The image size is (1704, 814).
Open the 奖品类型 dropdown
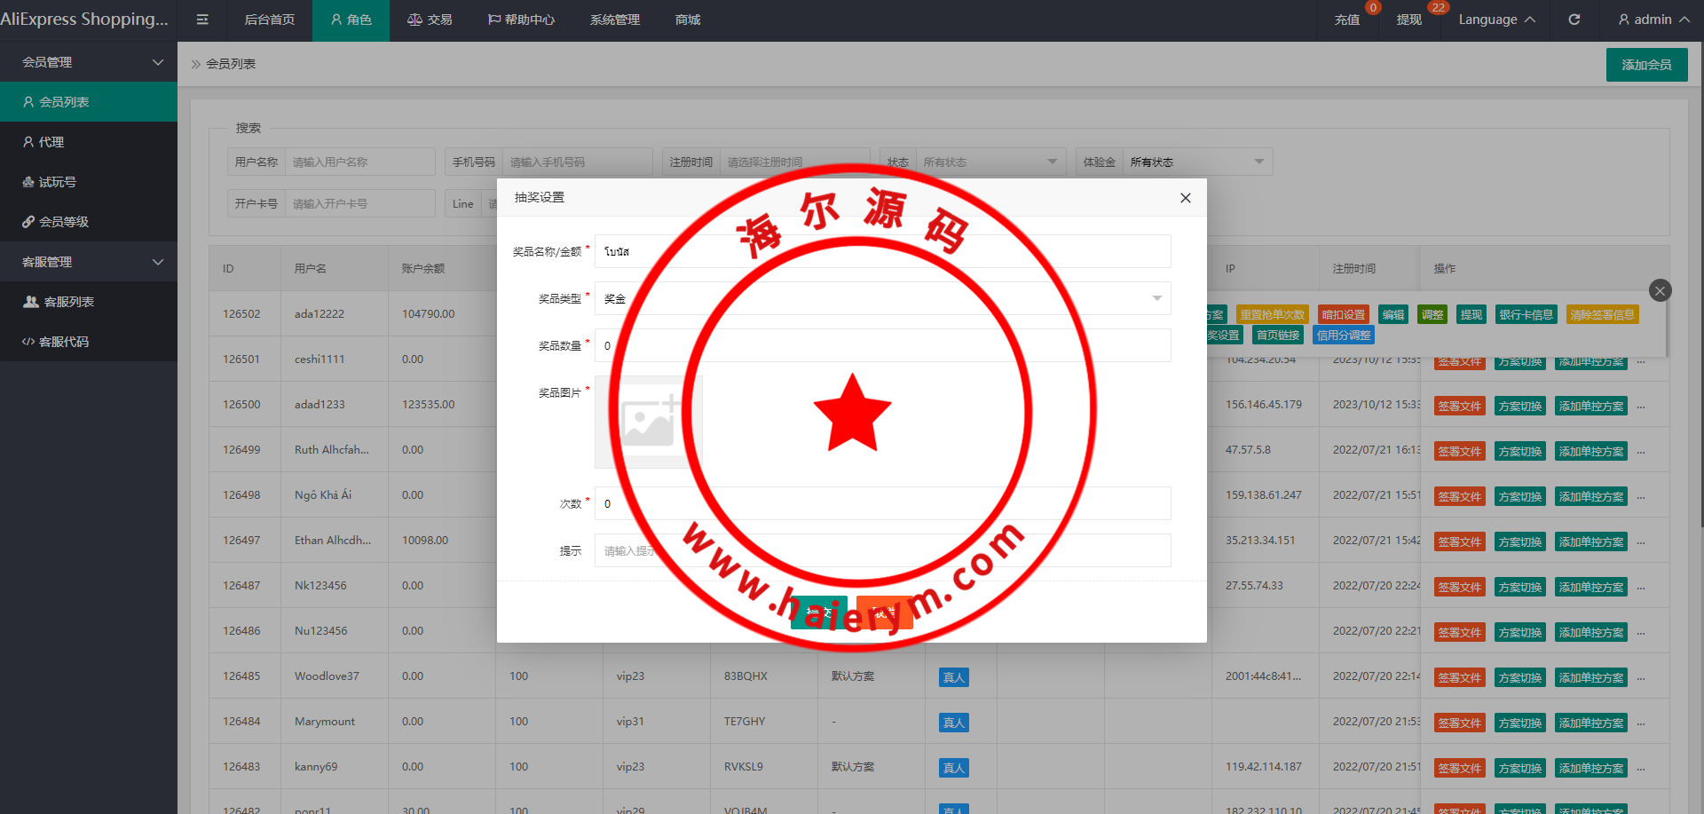point(882,298)
